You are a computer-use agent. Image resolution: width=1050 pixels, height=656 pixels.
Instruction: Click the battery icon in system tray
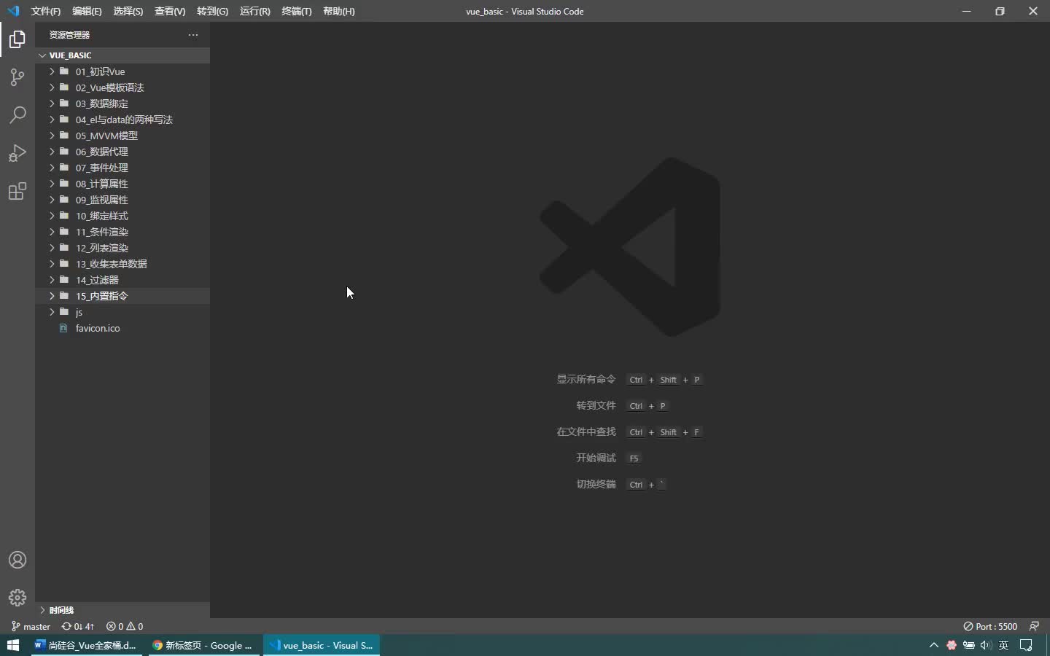(969, 645)
